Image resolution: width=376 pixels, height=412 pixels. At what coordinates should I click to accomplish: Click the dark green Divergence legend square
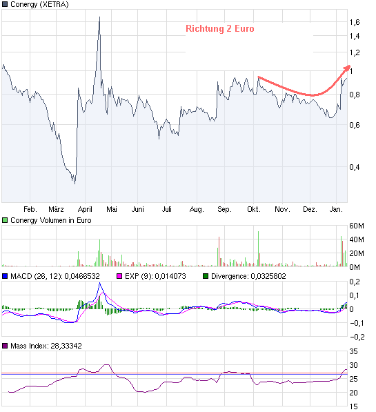click(206, 276)
